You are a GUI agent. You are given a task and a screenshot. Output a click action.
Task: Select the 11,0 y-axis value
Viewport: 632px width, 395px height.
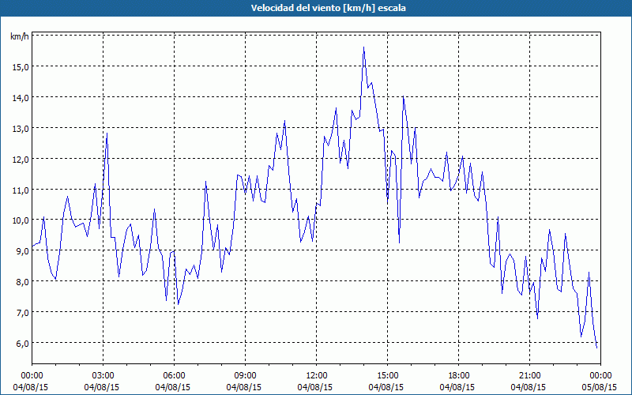click(x=21, y=190)
